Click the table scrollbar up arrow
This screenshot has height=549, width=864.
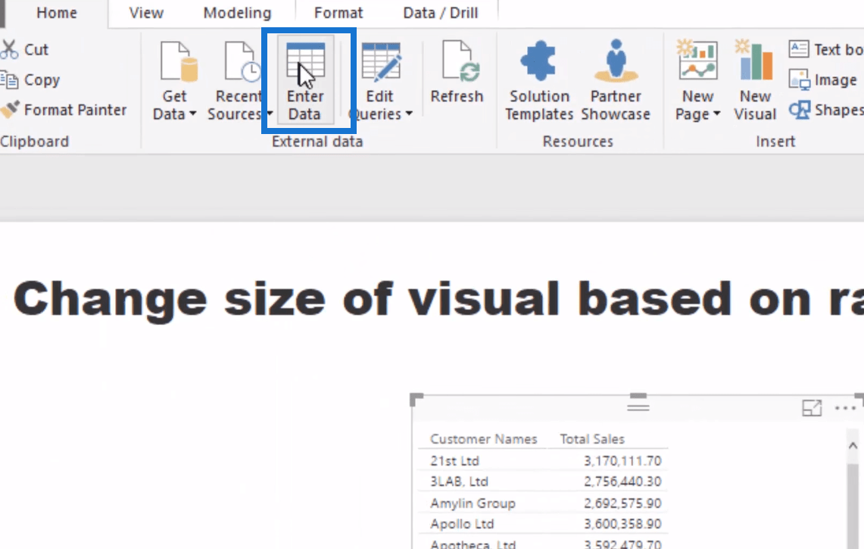click(x=853, y=445)
